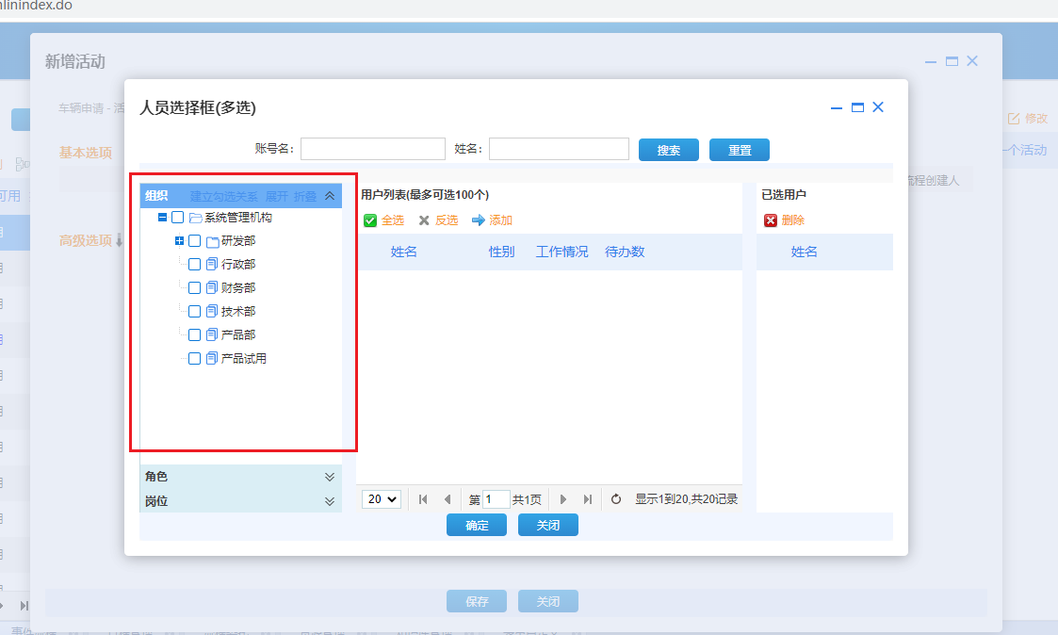Sort by the 姓名 column in the user list
The width and height of the screenshot is (1058, 635).
[x=403, y=252]
